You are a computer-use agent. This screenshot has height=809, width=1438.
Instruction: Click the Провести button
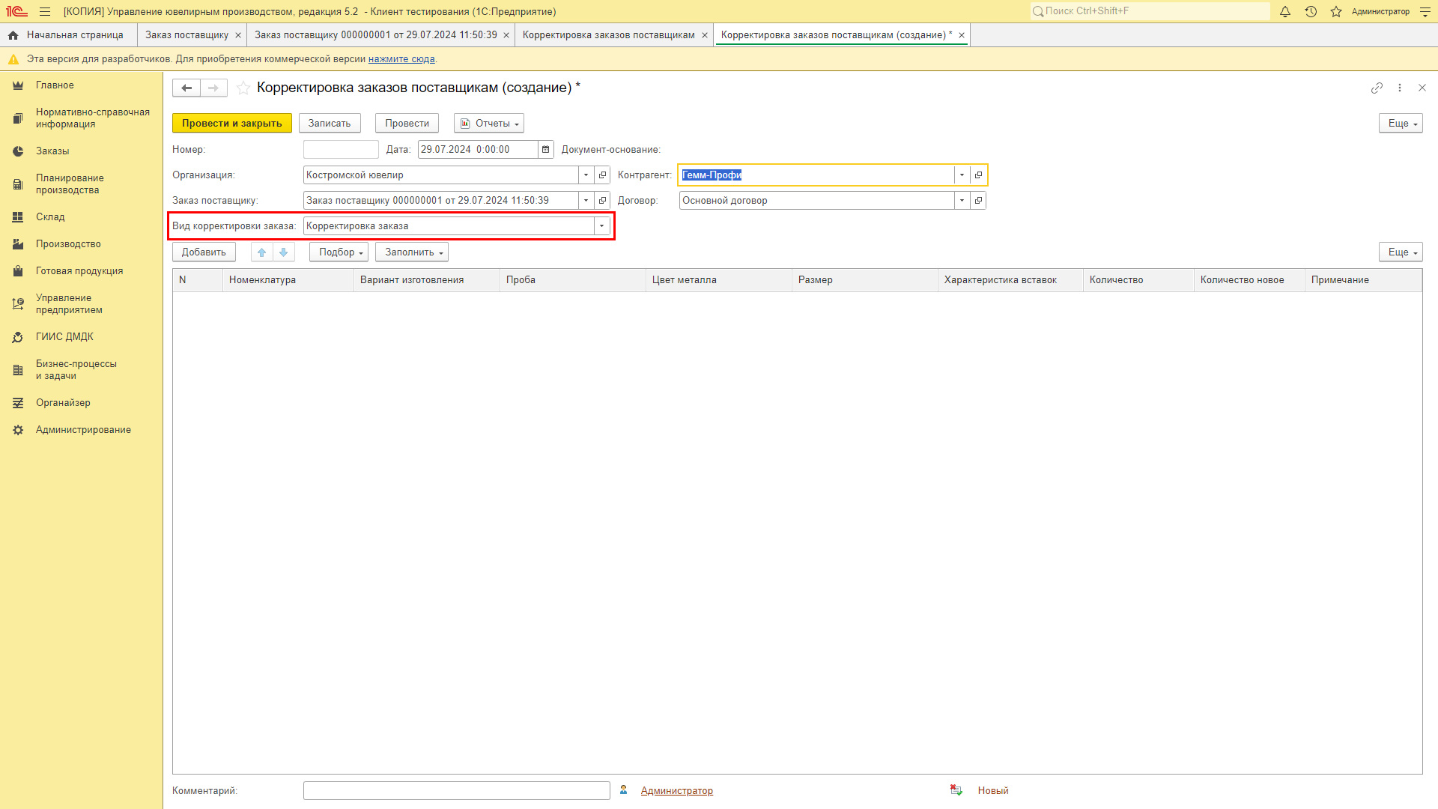(407, 123)
